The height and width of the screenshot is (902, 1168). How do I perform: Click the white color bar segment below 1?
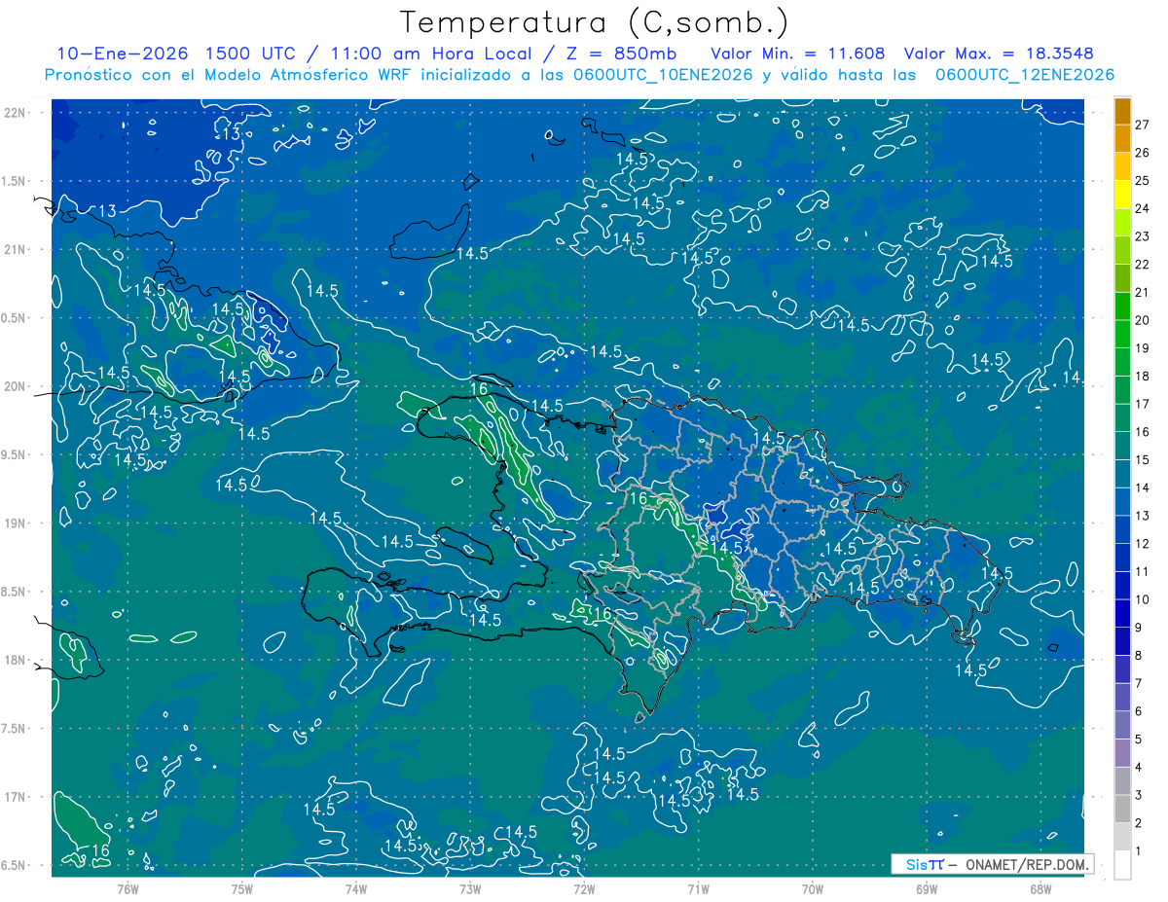coord(1122,865)
